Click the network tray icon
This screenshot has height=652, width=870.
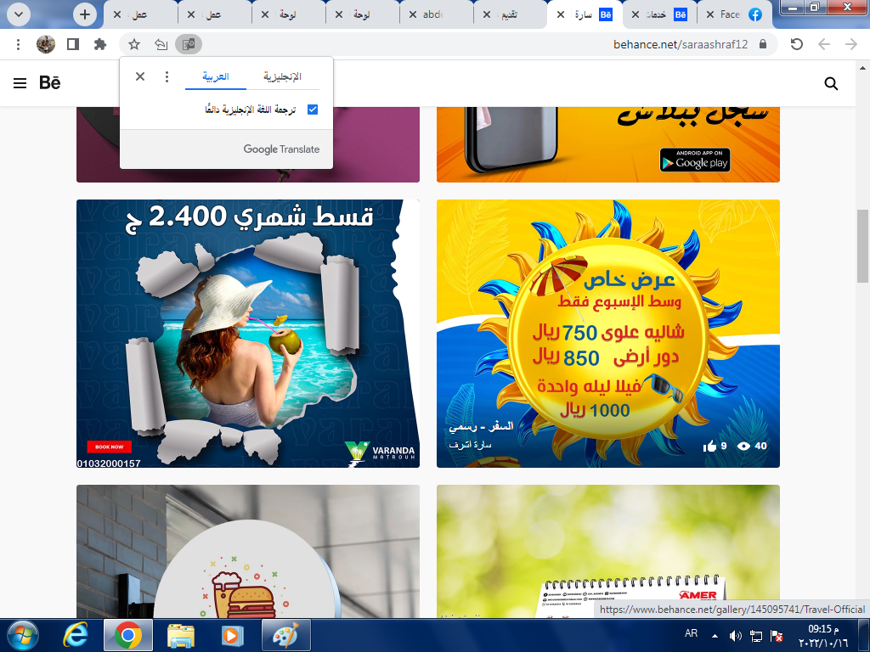coord(755,636)
